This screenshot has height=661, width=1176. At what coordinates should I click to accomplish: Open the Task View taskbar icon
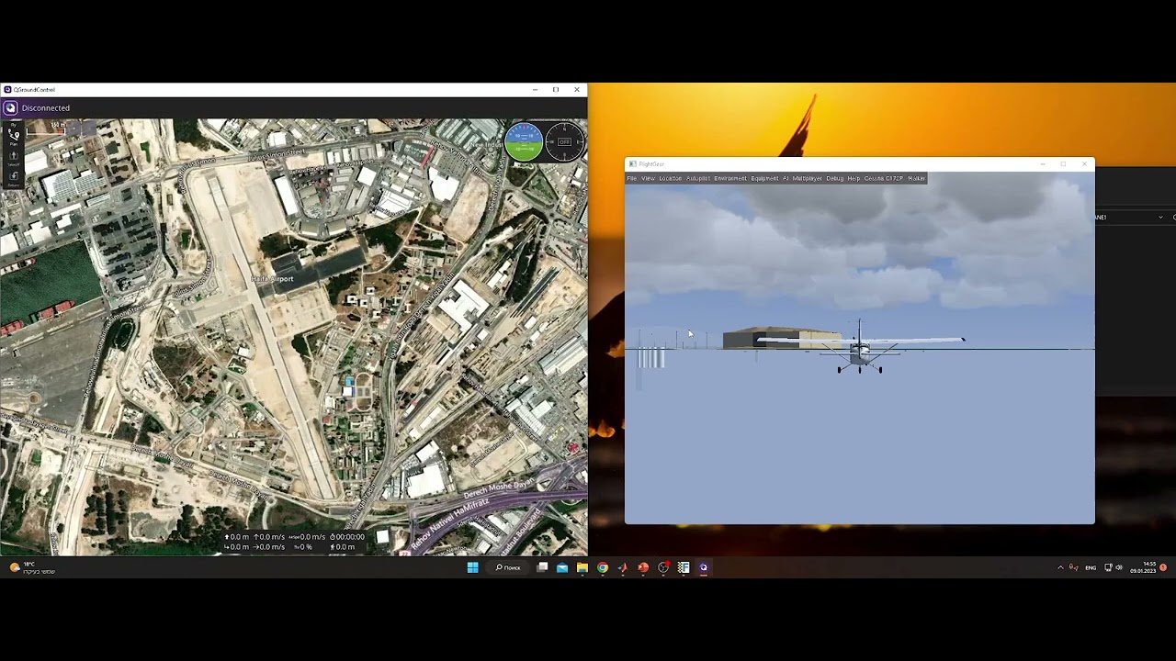point(542,567)
